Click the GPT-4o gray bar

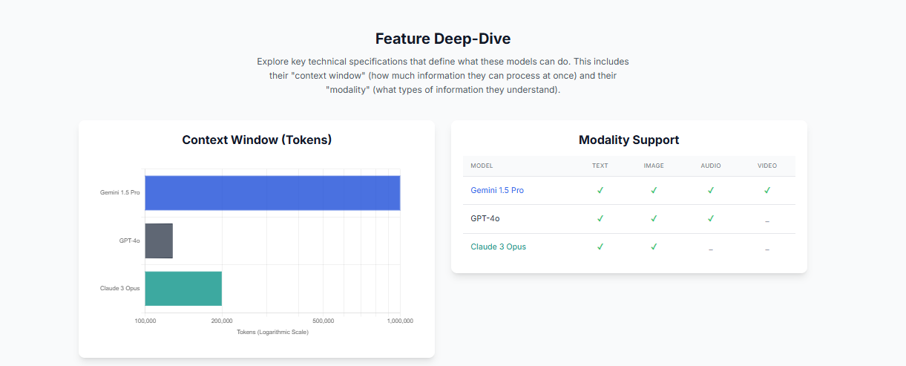159,241
